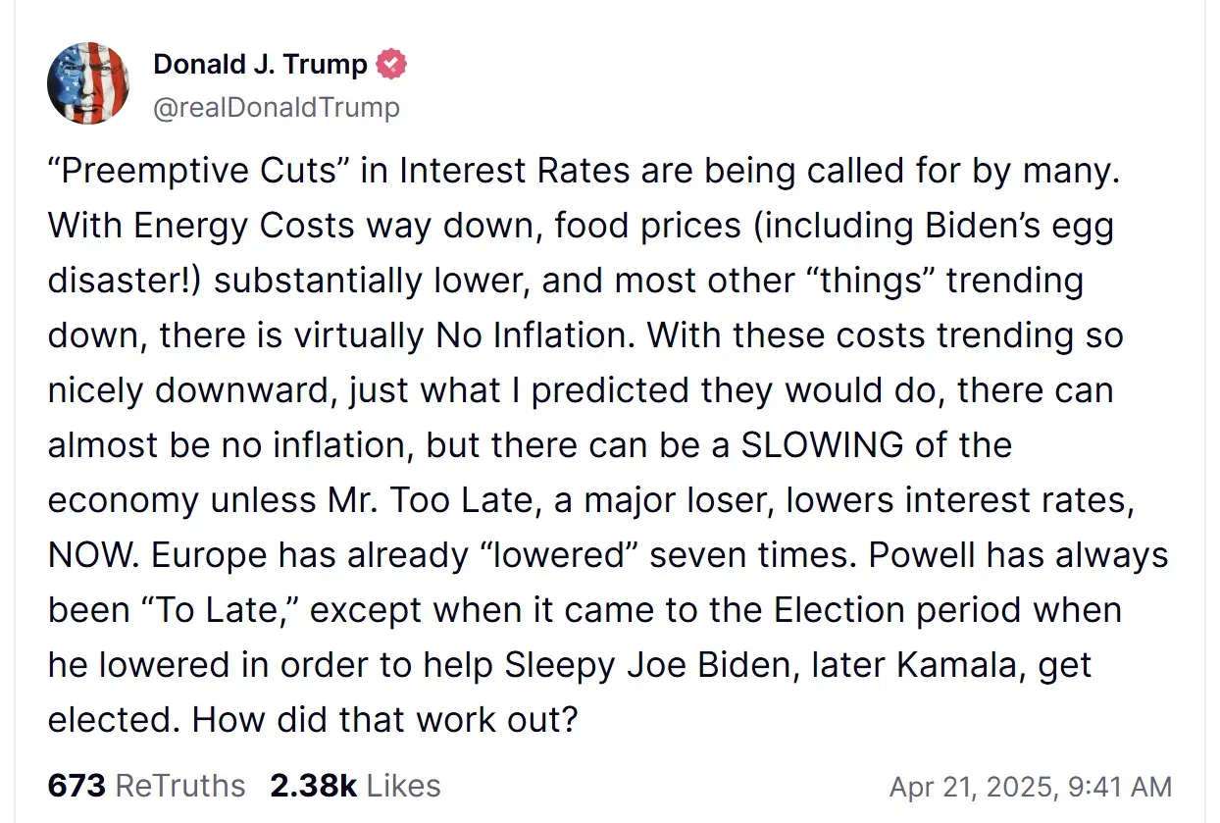The height and width of the screenshot is (823, 1220).
Task: Visit the @realDonaldTrump handle link
Action: 277,107
